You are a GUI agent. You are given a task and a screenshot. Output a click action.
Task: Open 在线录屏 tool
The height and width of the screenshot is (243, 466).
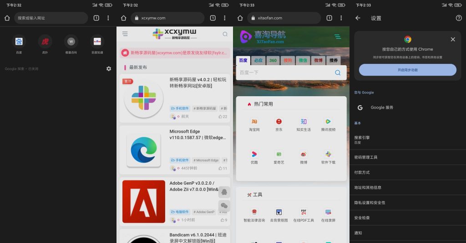(328, 216)
